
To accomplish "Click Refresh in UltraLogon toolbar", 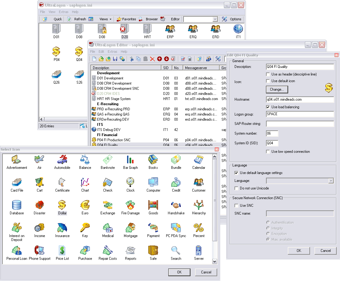I will [x=76, y=19].
